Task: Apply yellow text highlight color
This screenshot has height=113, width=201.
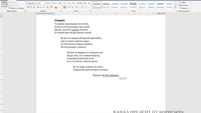Action: pyautogui.click(x=52, y=7)
